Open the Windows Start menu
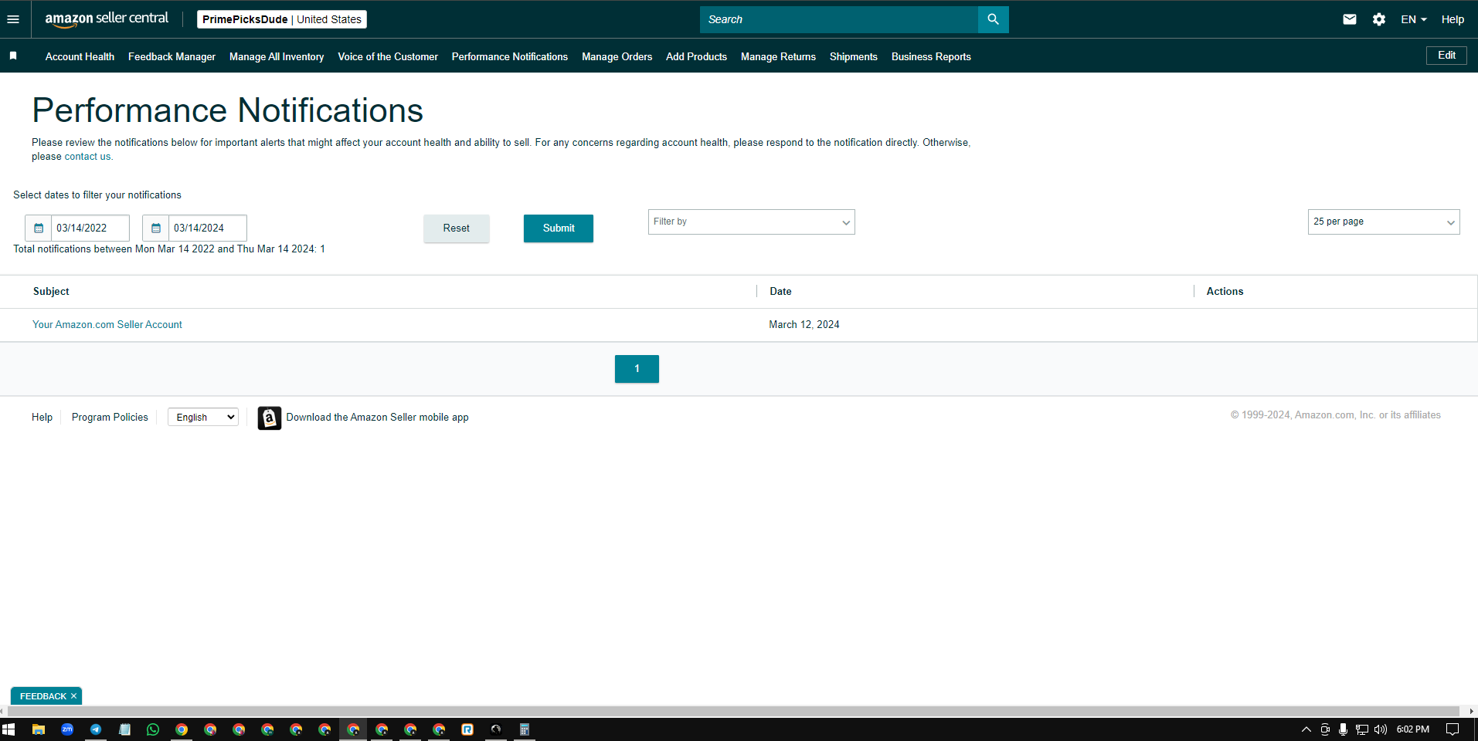 (8, 729)
